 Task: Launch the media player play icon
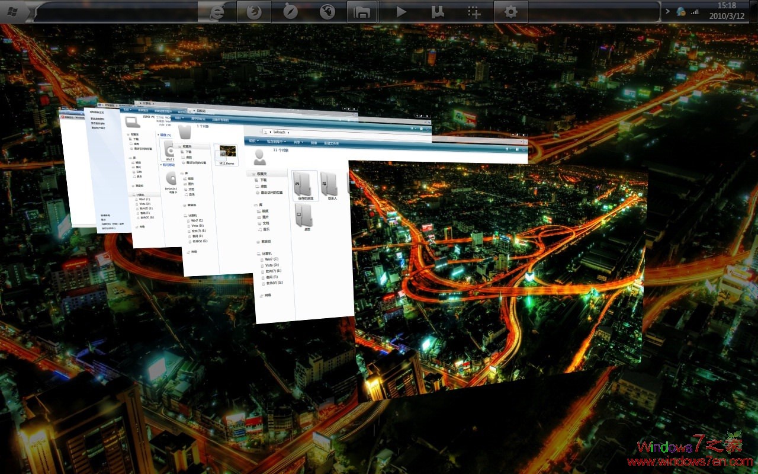(401, 12)
